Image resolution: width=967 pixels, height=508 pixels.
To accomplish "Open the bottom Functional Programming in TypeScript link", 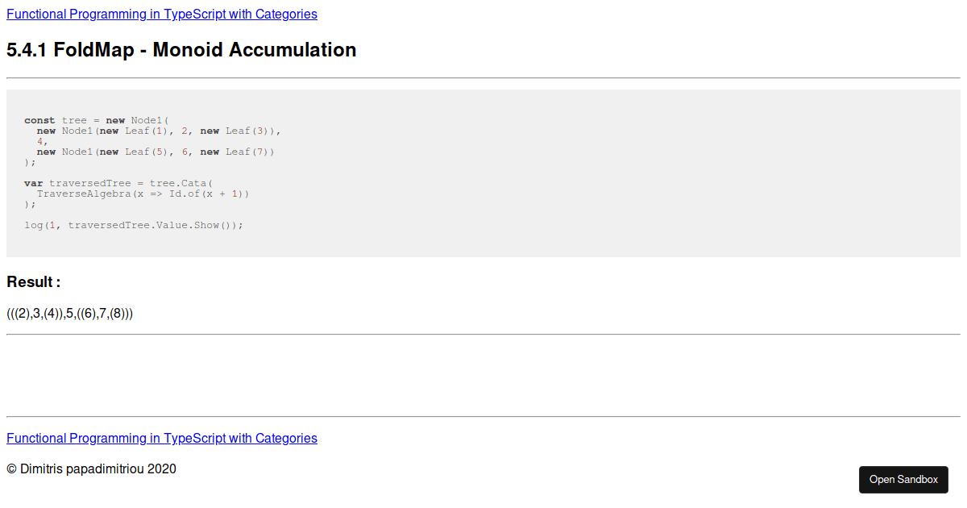I will [x=161, y=438].
